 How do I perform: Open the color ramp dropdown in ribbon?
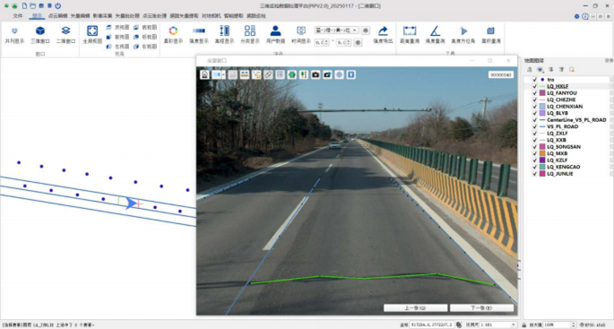336,30
